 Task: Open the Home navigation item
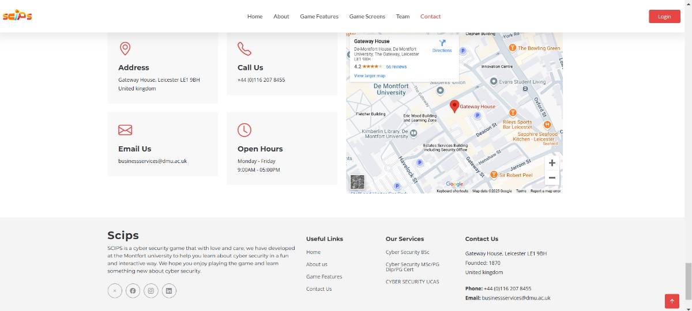click(255, 16)
